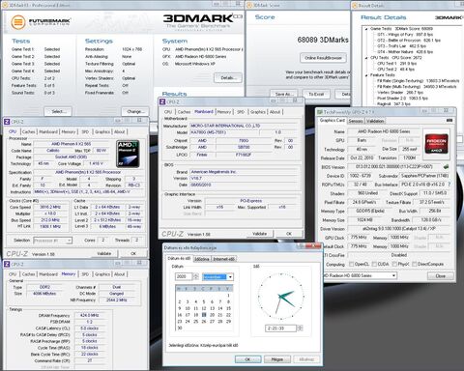Image resolution: width=464 pixels, height=371 pixels.
Task: Switch to the Validation tab in GPU-Z
Action: 375,121
